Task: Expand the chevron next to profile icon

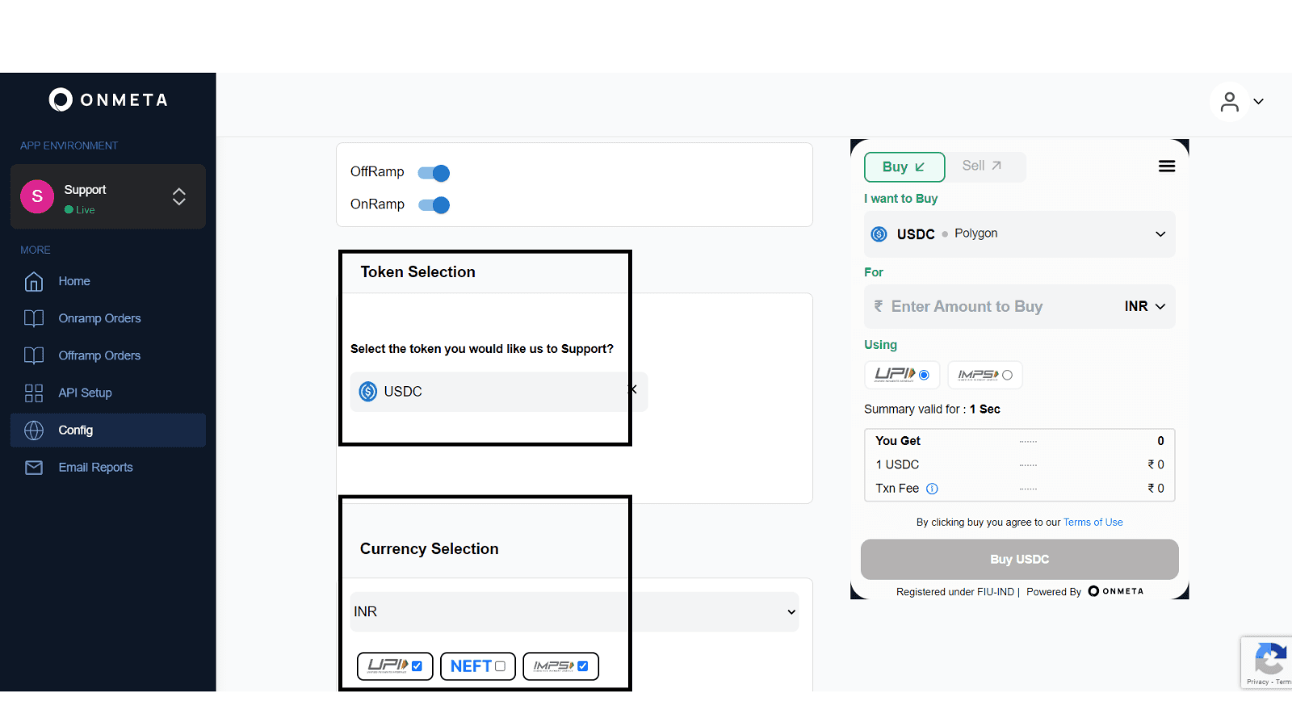Action: tap(1258, 102)
